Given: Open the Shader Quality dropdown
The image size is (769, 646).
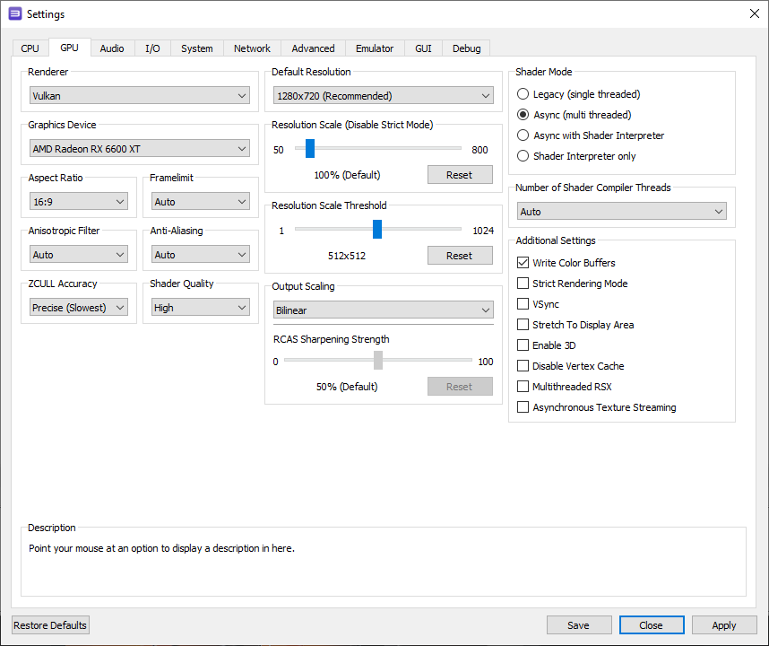Looking at the screenshot, I should [200, 307].
